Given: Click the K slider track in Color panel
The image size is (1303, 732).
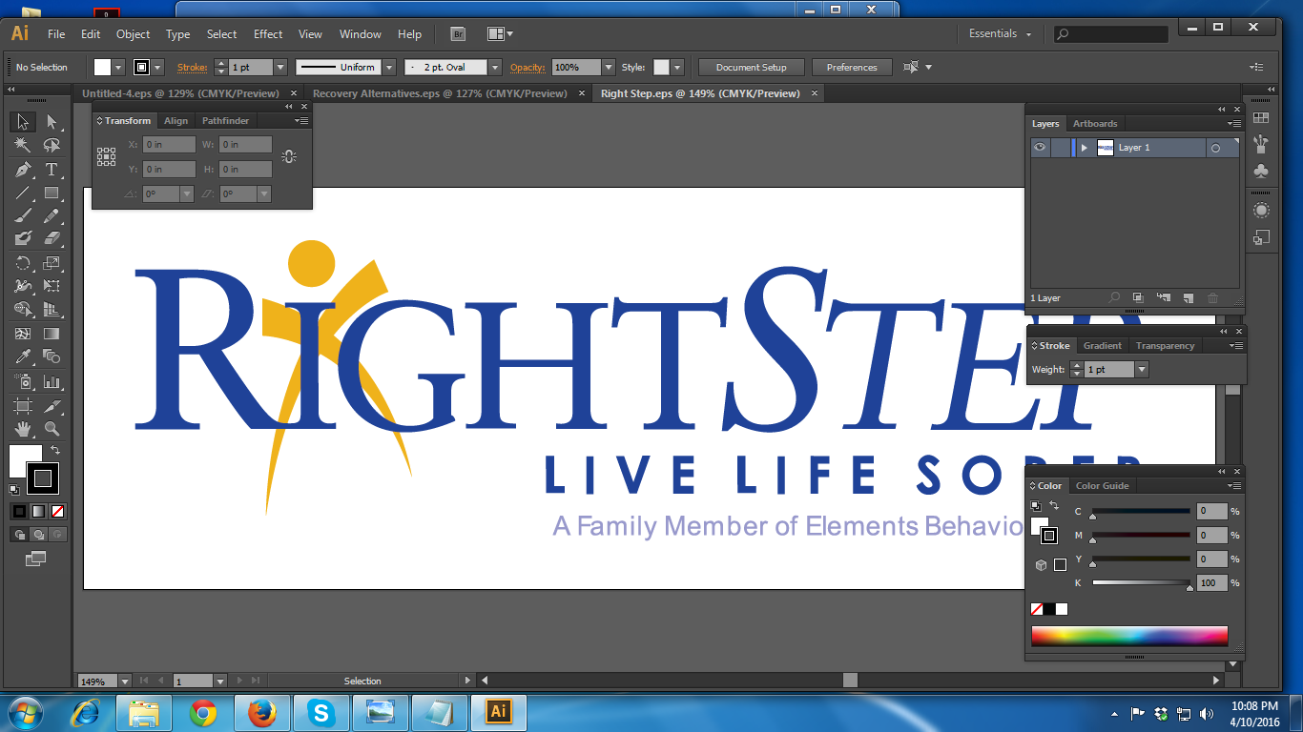Looking at the screenshot, I should pyautogui.click(x=1142, y=582).
